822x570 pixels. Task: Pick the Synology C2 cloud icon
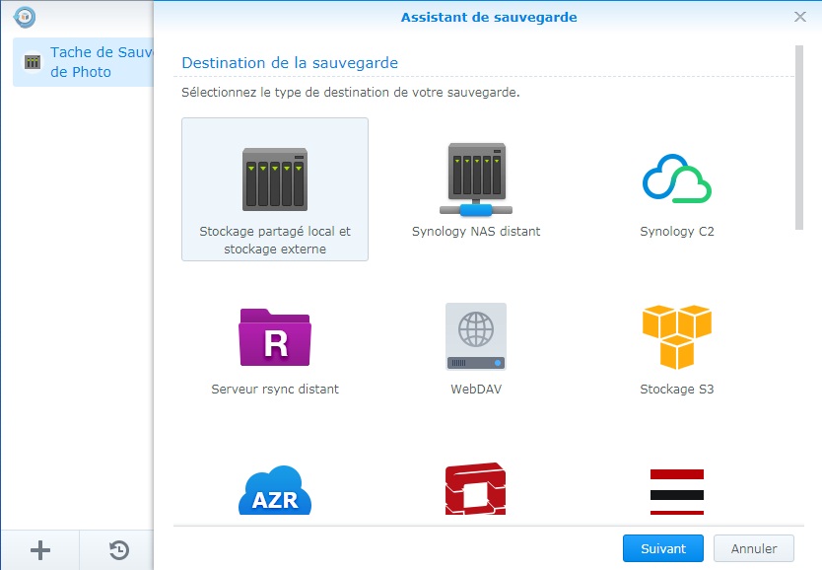[677, 178]
